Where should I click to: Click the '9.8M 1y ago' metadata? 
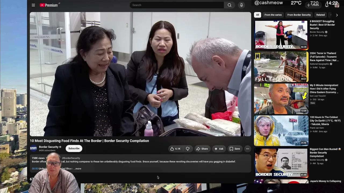coord(317,68)
